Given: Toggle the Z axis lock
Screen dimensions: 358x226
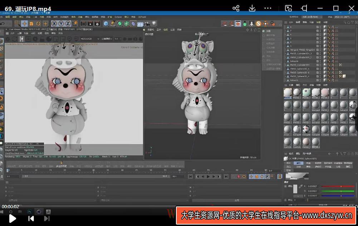Looking at the screenshot, I should [x=68, y=24].
